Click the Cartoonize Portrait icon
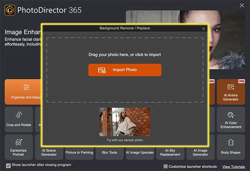Image resolution: width=250 pixels, height=171 pixels. coord(19,142)
